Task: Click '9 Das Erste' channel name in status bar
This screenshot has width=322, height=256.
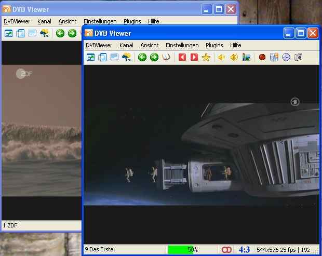Action: [99, 249]
